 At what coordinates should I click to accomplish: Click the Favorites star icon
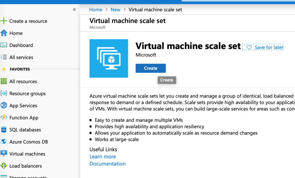tap(4, 69)
